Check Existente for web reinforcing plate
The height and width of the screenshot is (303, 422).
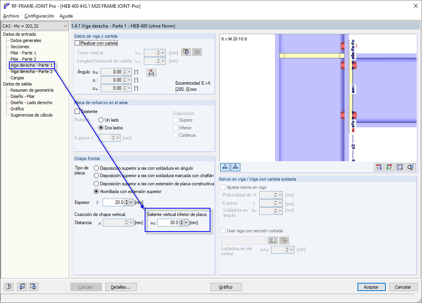[x=77, y=111]
